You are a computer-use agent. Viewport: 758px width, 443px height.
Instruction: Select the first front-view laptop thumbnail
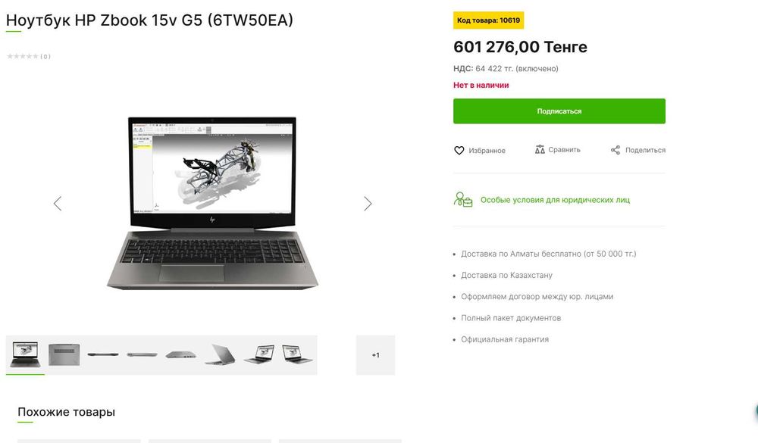[25, 354]
